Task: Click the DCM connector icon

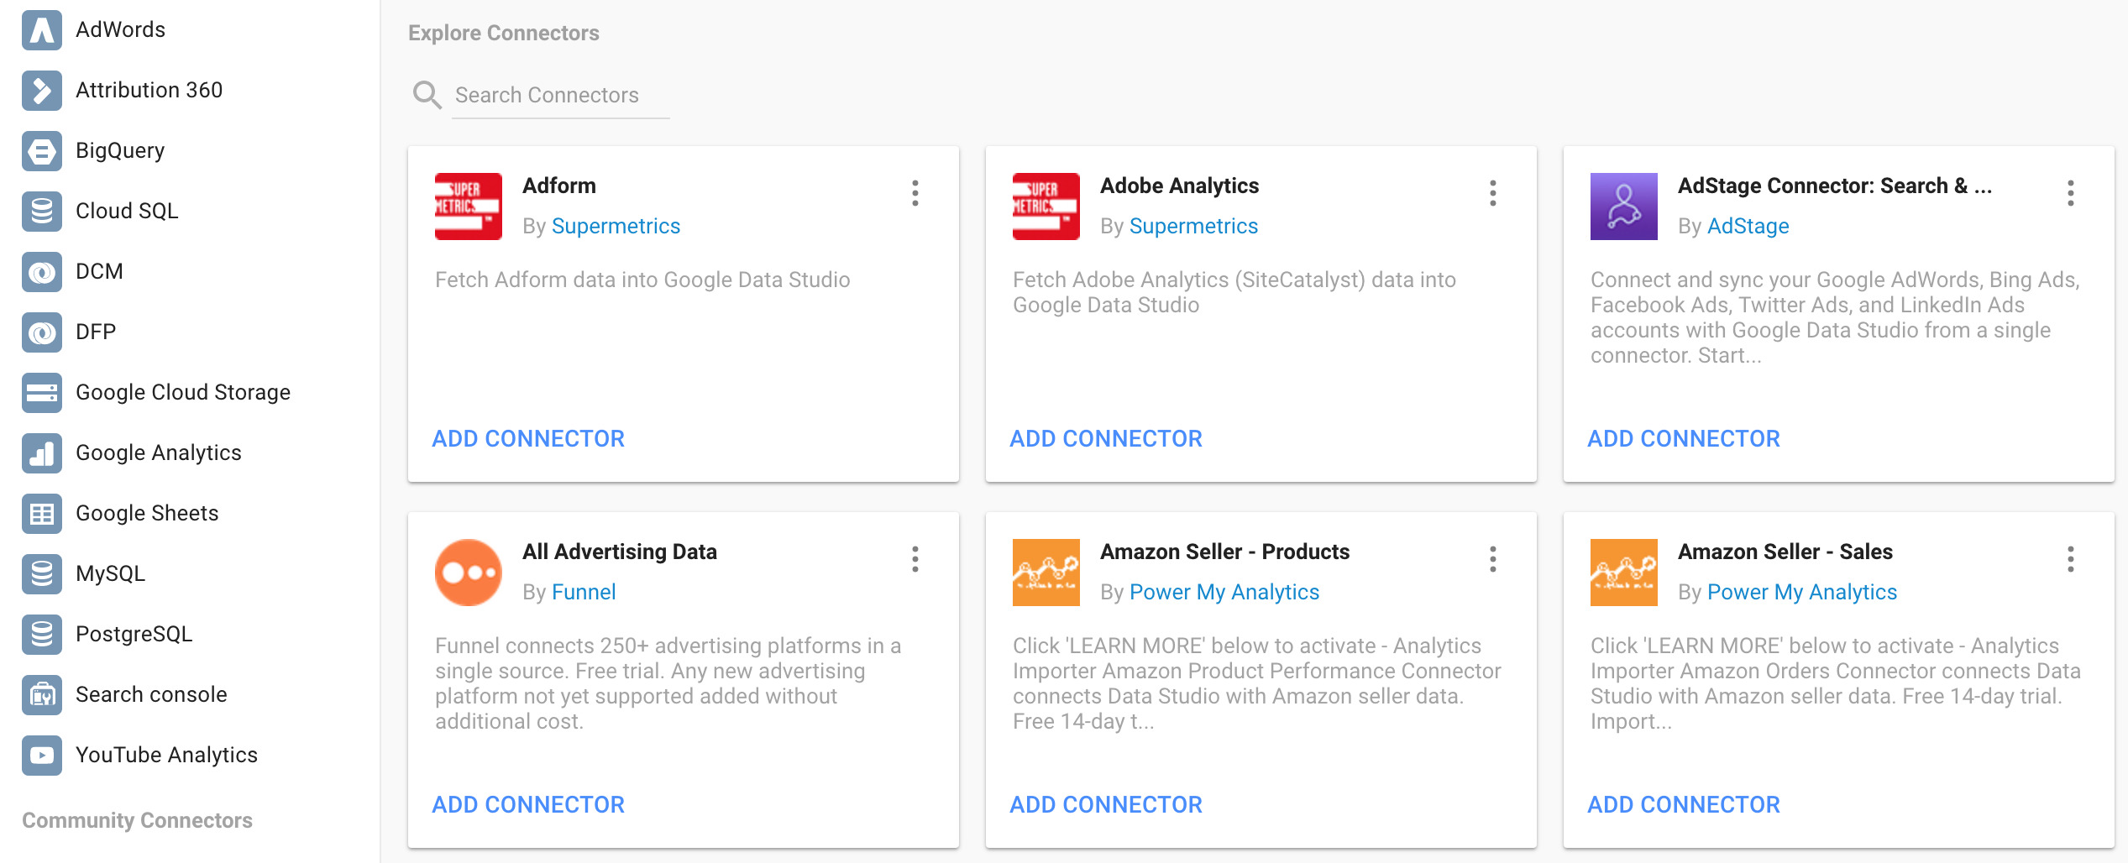Action: coord(42,272)
